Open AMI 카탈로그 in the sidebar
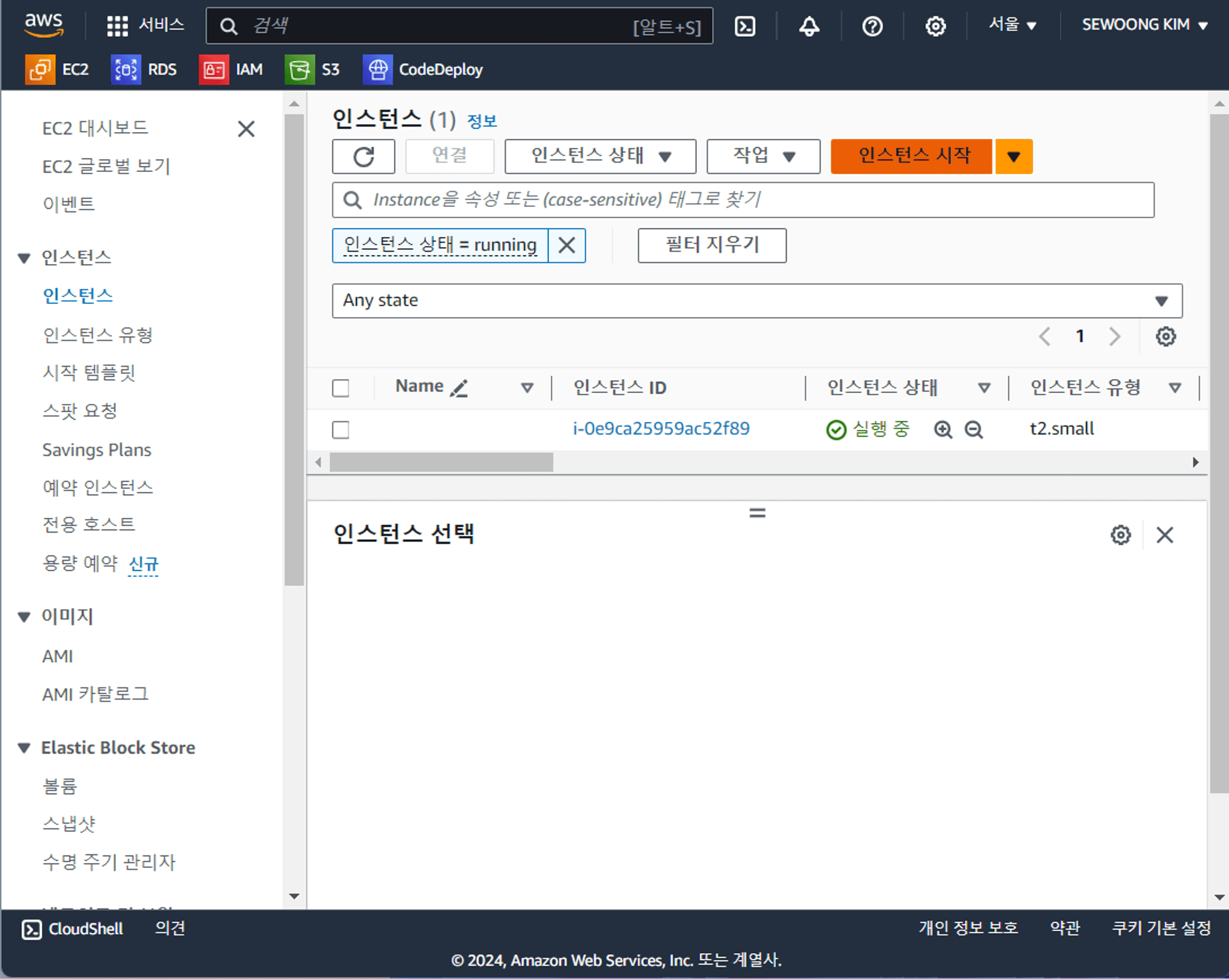 (95, 695)
